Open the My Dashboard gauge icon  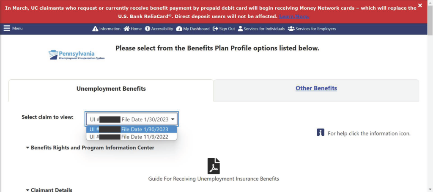tap(179, 29)
